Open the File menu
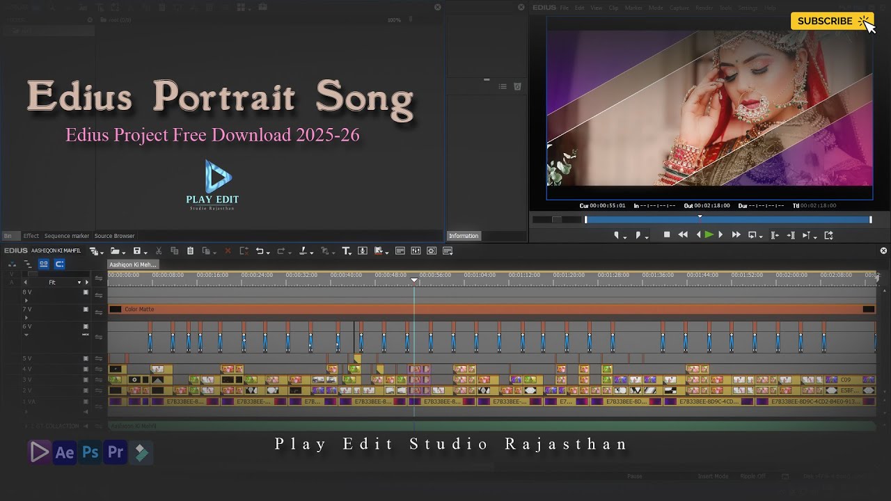This screenshot has width=891, height=501. coord(565,8)
